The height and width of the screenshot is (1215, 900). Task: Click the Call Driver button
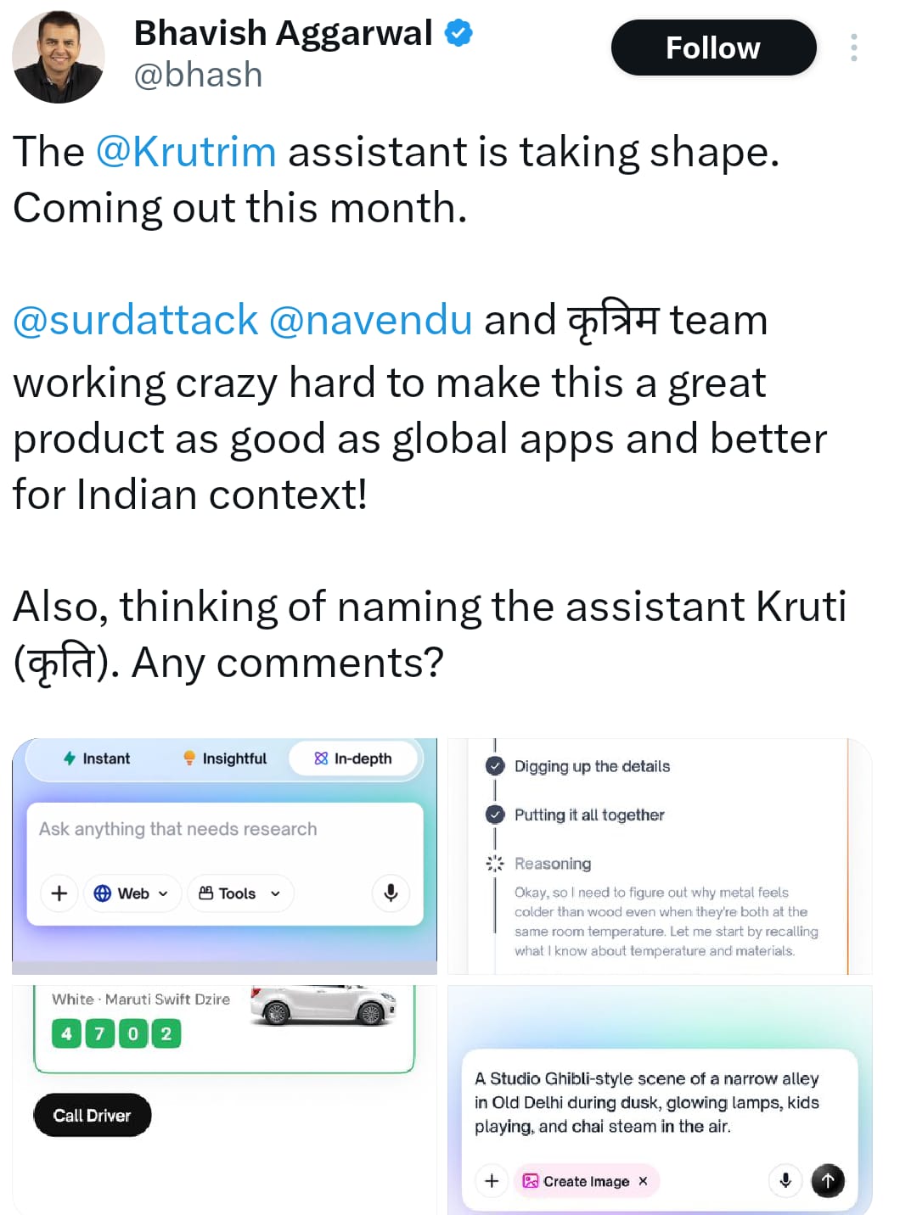(x=93, y=1115)
